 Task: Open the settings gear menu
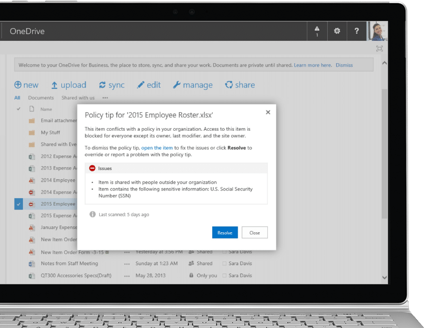click(337, 31)
